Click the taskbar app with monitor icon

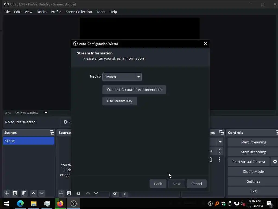47,204
